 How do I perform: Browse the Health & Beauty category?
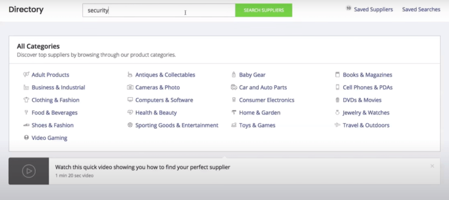click(x=156, y=113)
